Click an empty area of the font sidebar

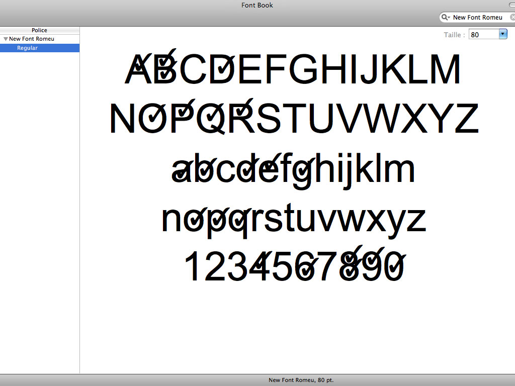coord(39,201)
